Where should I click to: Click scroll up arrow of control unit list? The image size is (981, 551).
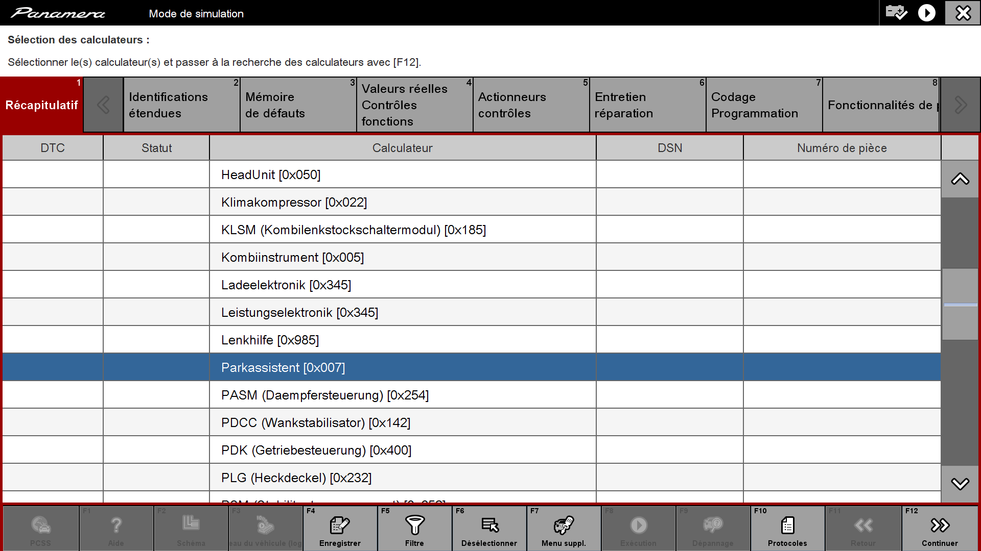(960, 179)
